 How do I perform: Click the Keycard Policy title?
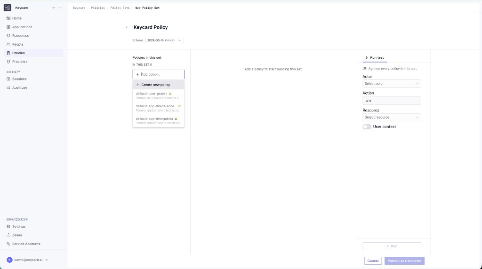tap(151, 27)
